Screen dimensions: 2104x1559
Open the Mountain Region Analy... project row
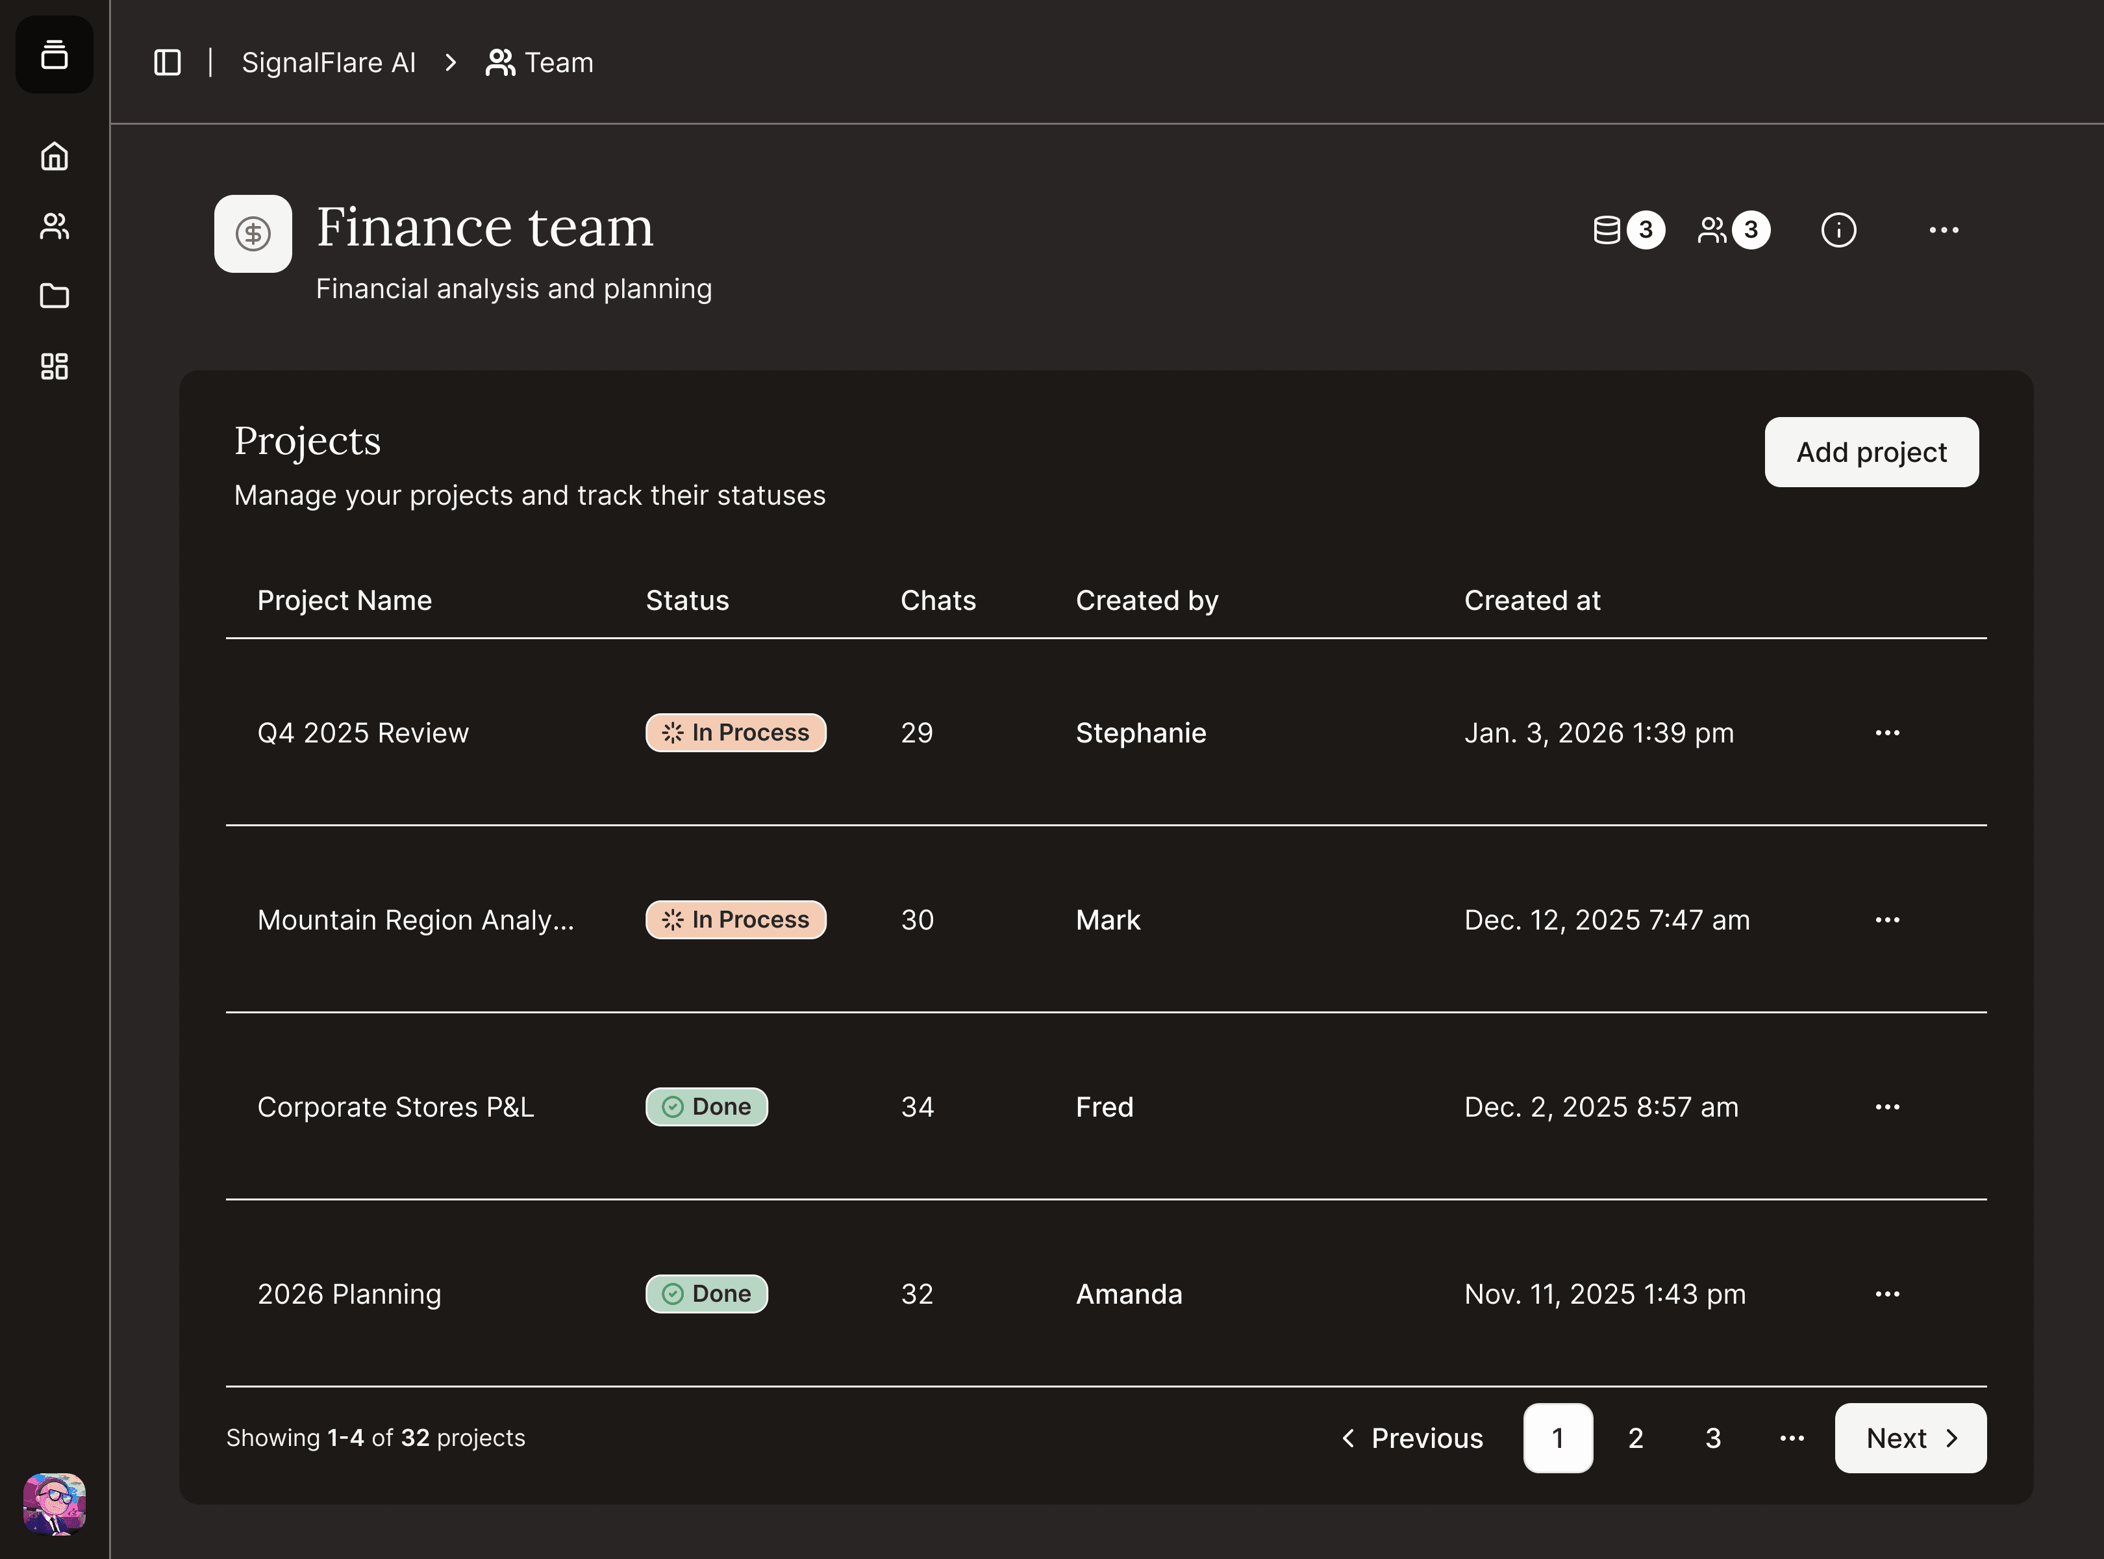(415, 920)
